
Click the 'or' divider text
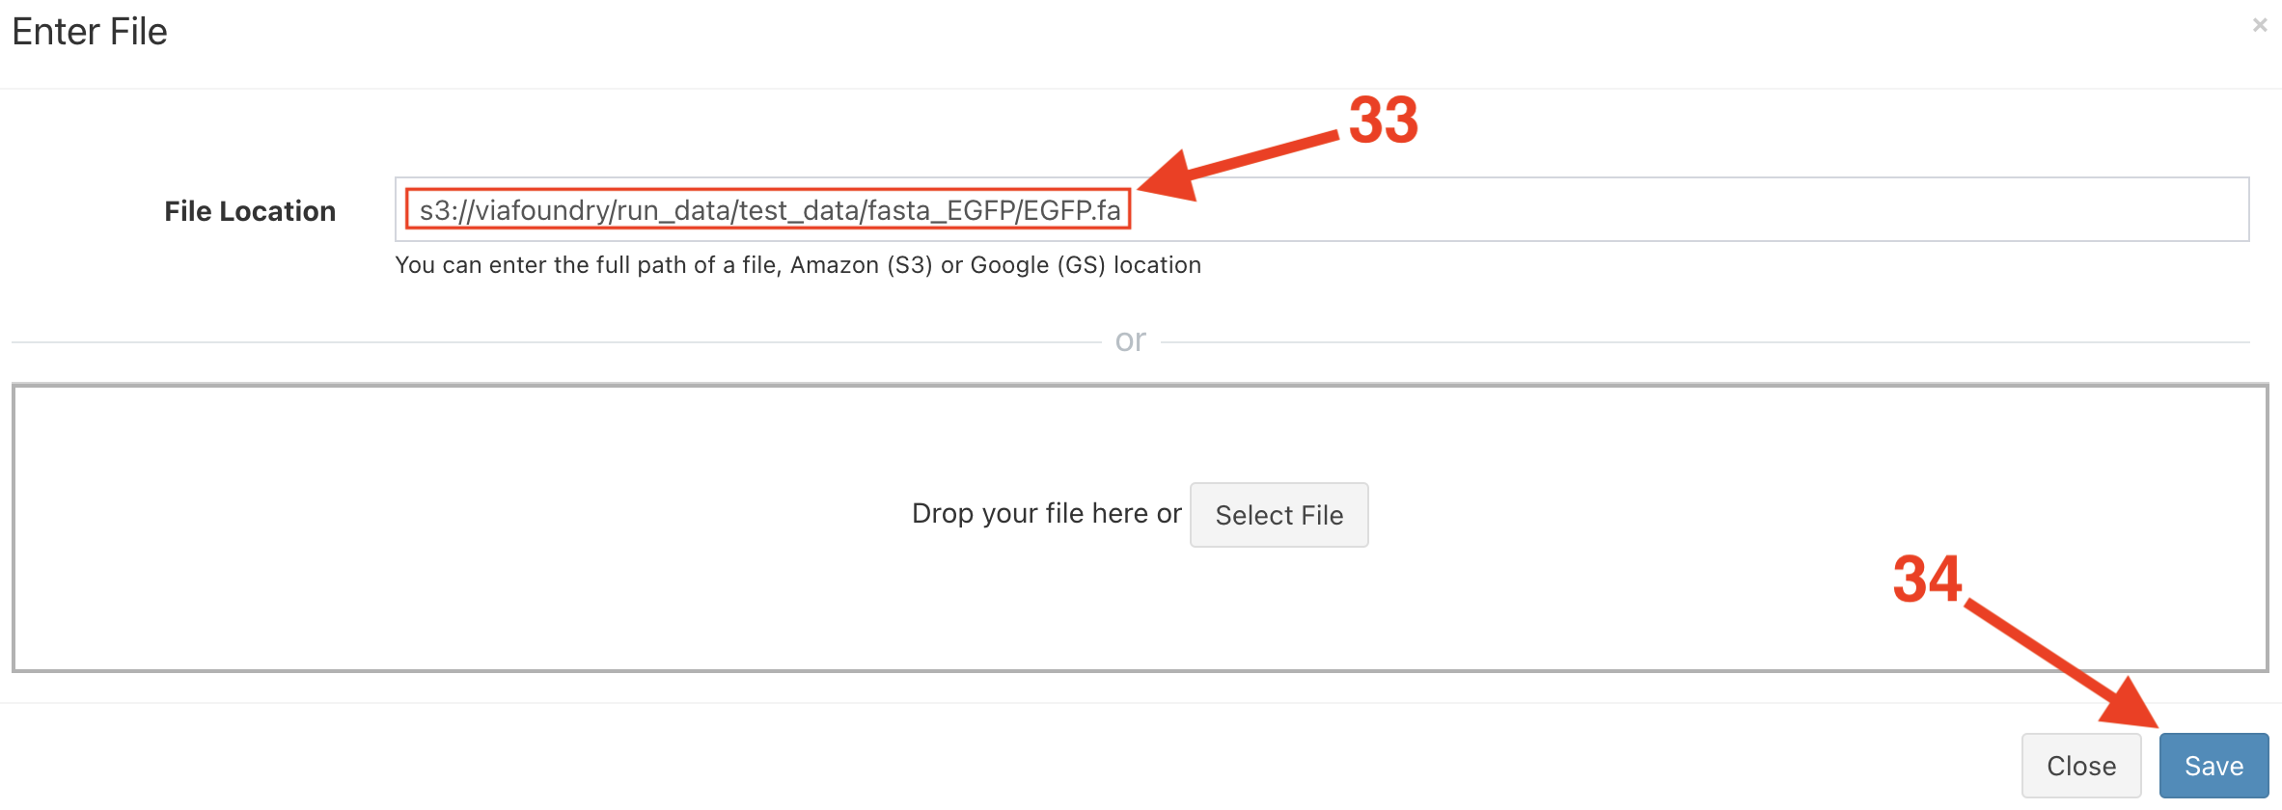click(1130, 340)
